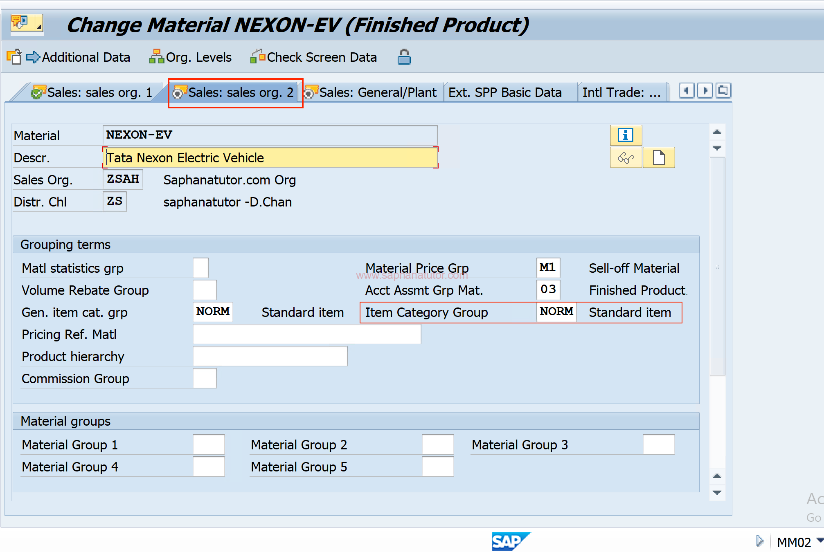Click the Sell-off Material description text
The width and height of the screenshot is (824, 552).
(x=634, y=268)
